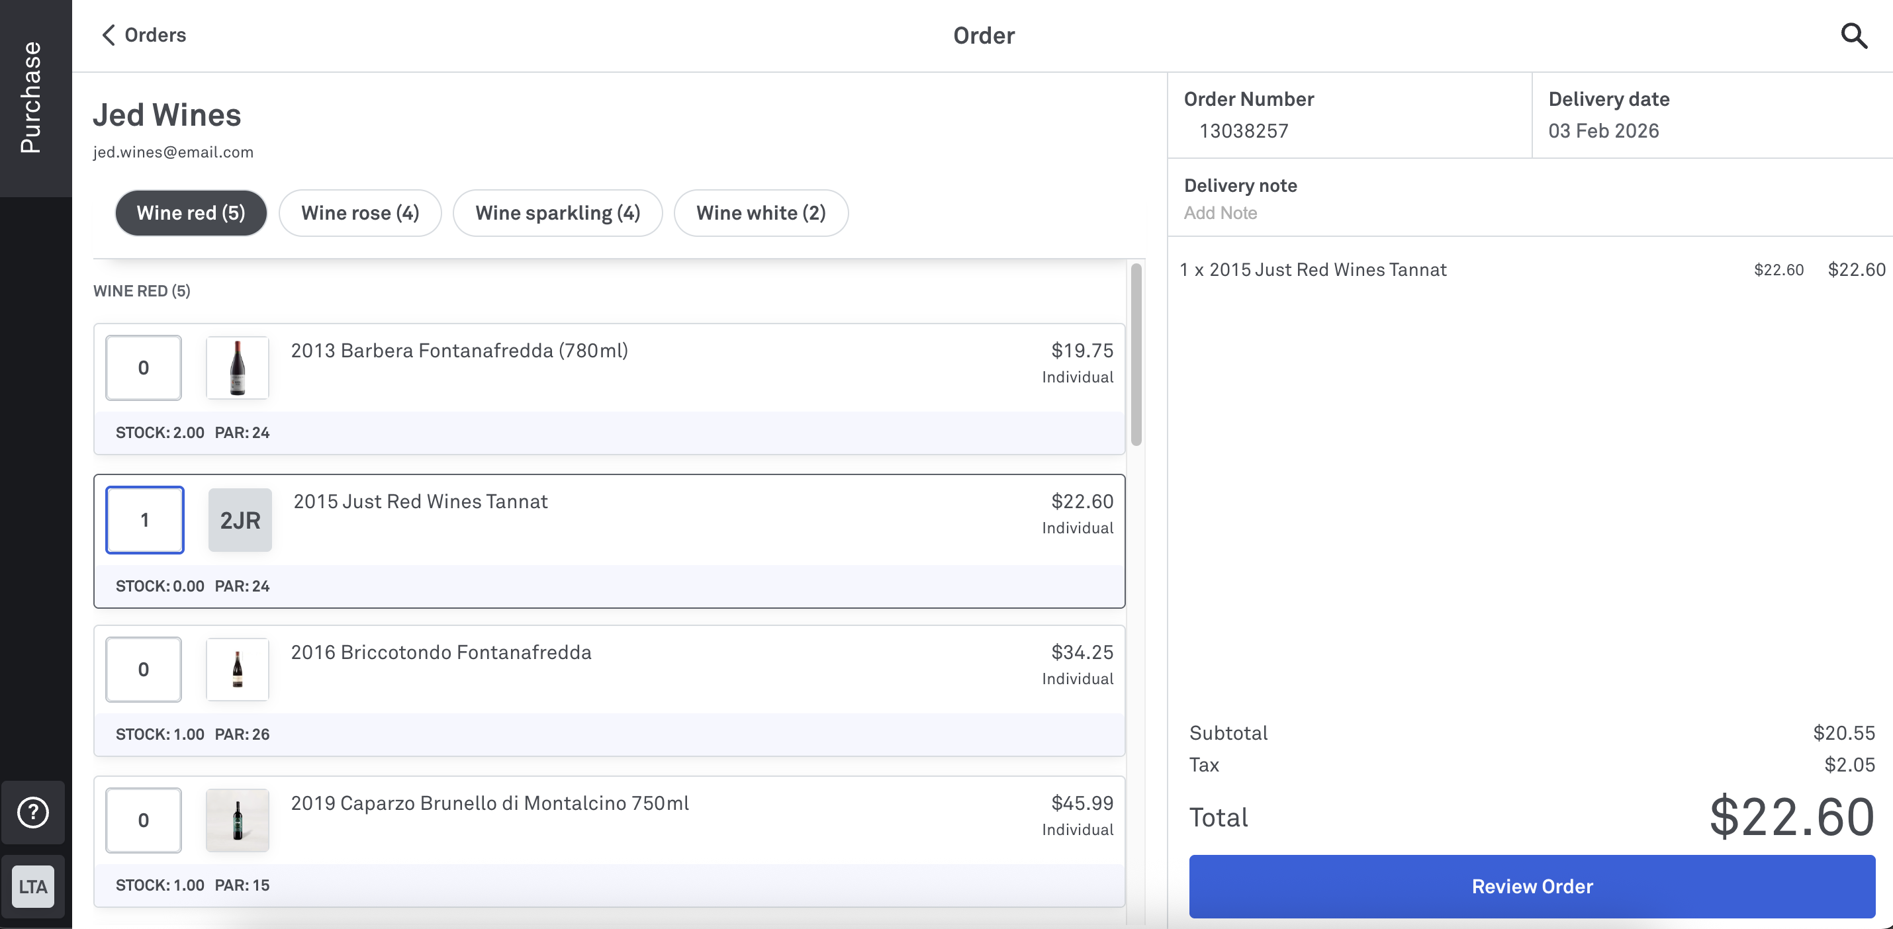Open the 2019 Caparzo Brunello bottle thumbnail

click(238, 820)
